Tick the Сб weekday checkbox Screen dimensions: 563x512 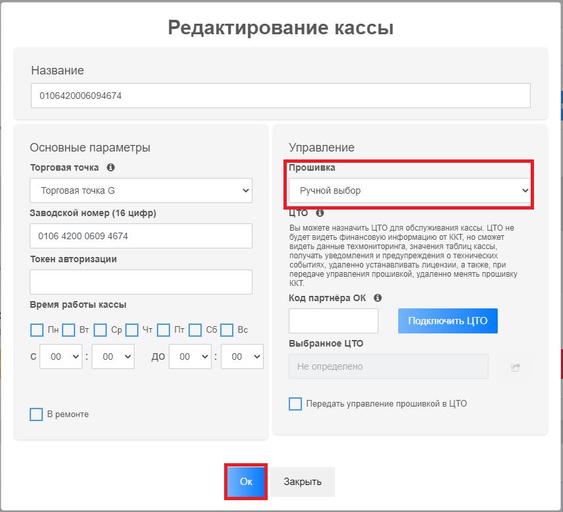coord(195,329)
